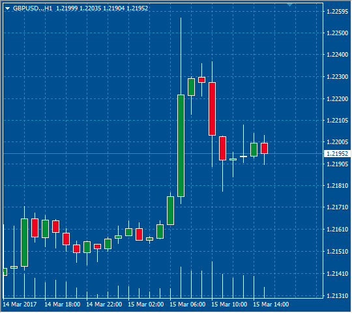The height and width of the screenshot is (313, 352).
Task: Click the 1.22595 price axis label
Action: [x=338, y=12]
